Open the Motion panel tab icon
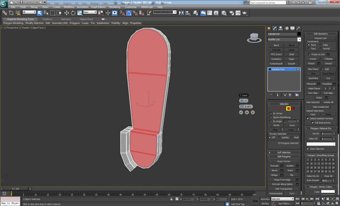340x206 pixels. (287, 28)
